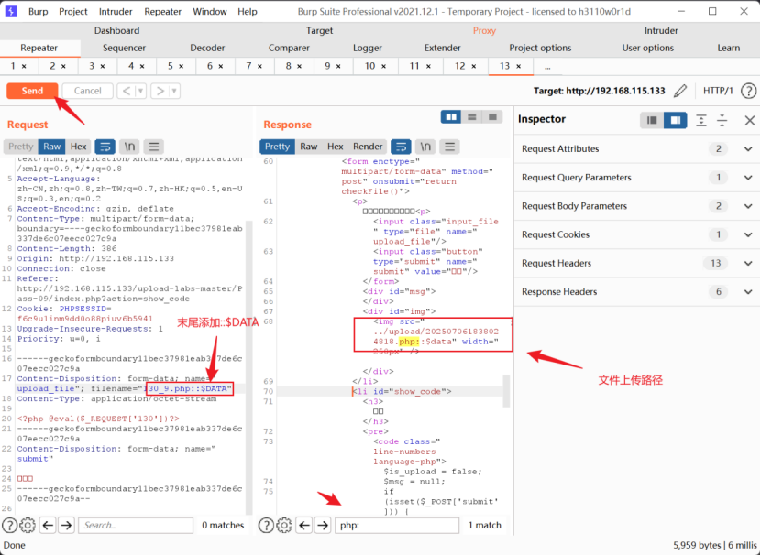Click the HTTP/1 protocol label
Screen dimensions: 761x555
click(718, 91)
